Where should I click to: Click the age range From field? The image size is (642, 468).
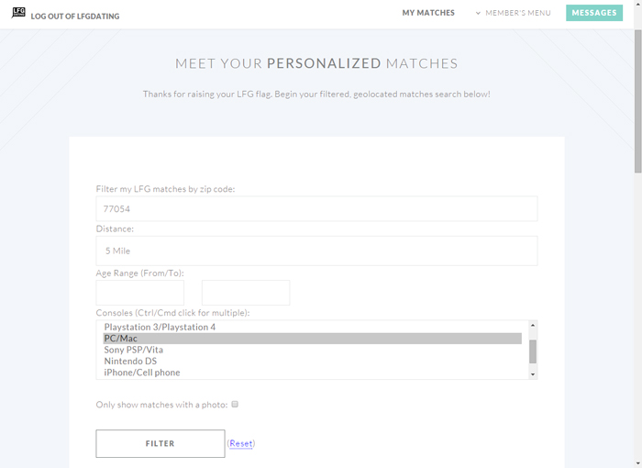[140, 293]
